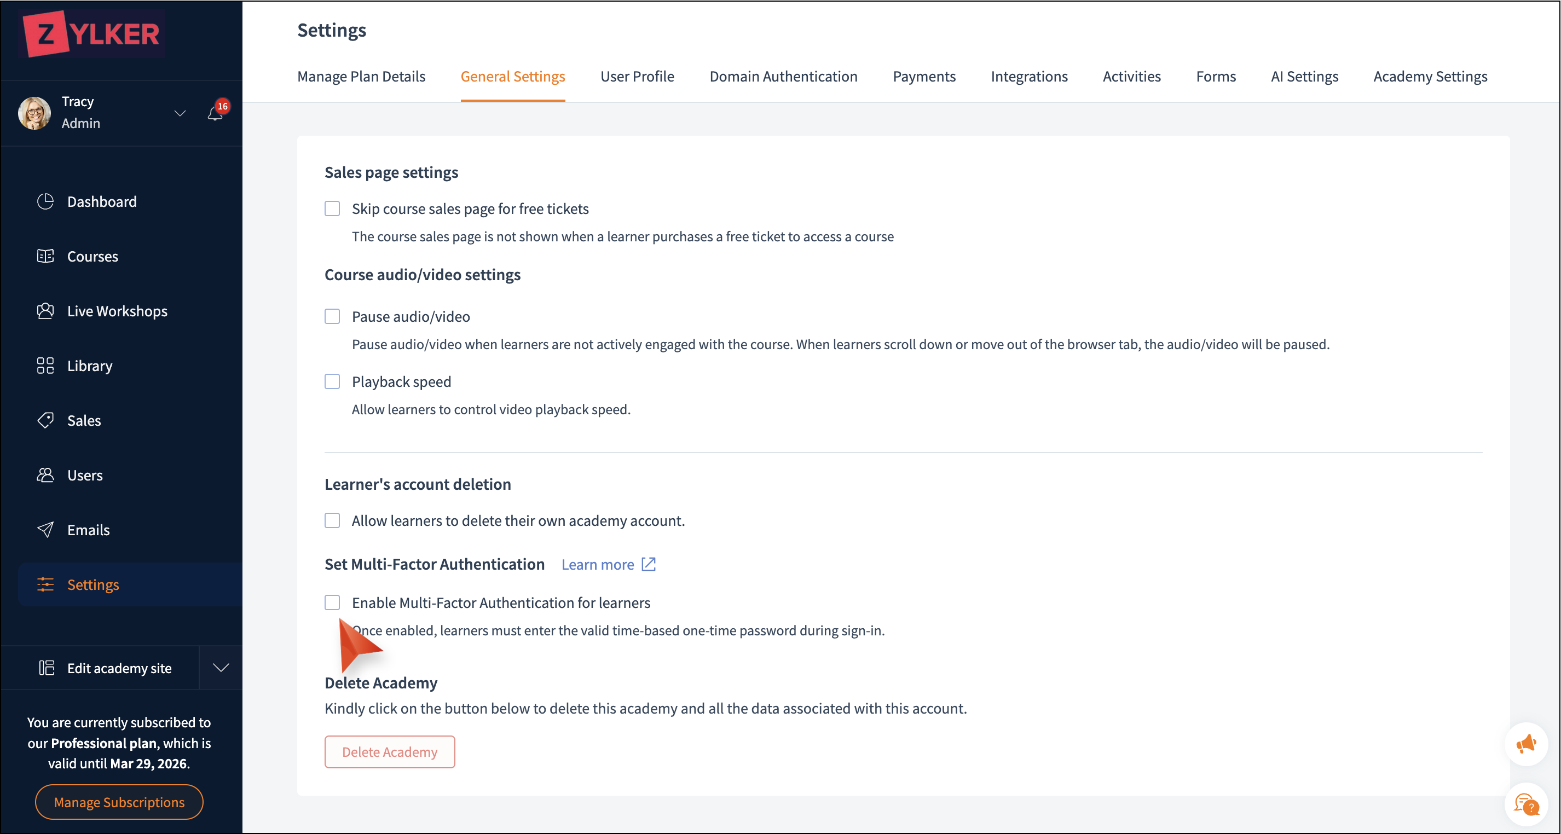Image resolution: width=1561 pixels, height=834 pixels.
Task: Click the Courses book icon
Action: [45, 256]
